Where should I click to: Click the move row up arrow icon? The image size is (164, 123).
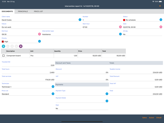click(12, 46)
